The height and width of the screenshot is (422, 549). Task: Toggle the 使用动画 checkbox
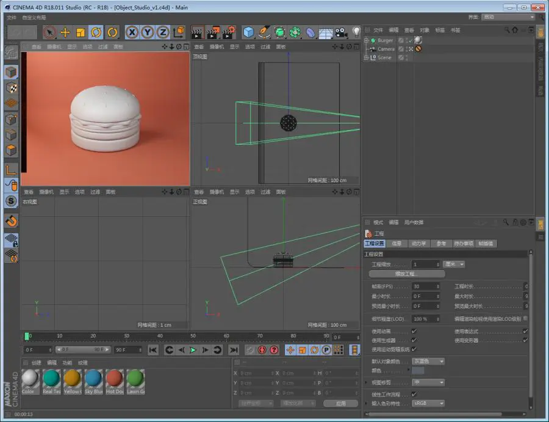414,331
